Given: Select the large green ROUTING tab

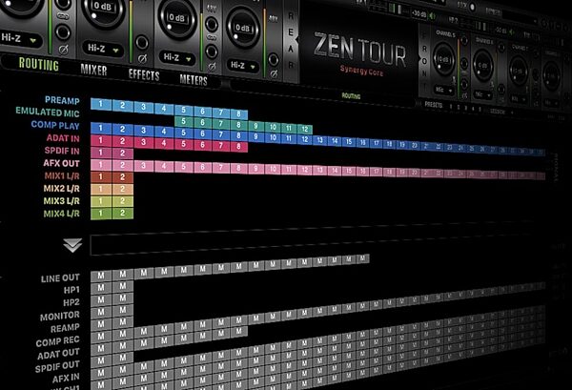Looking at the screenshot, I should tap(39, 64).
